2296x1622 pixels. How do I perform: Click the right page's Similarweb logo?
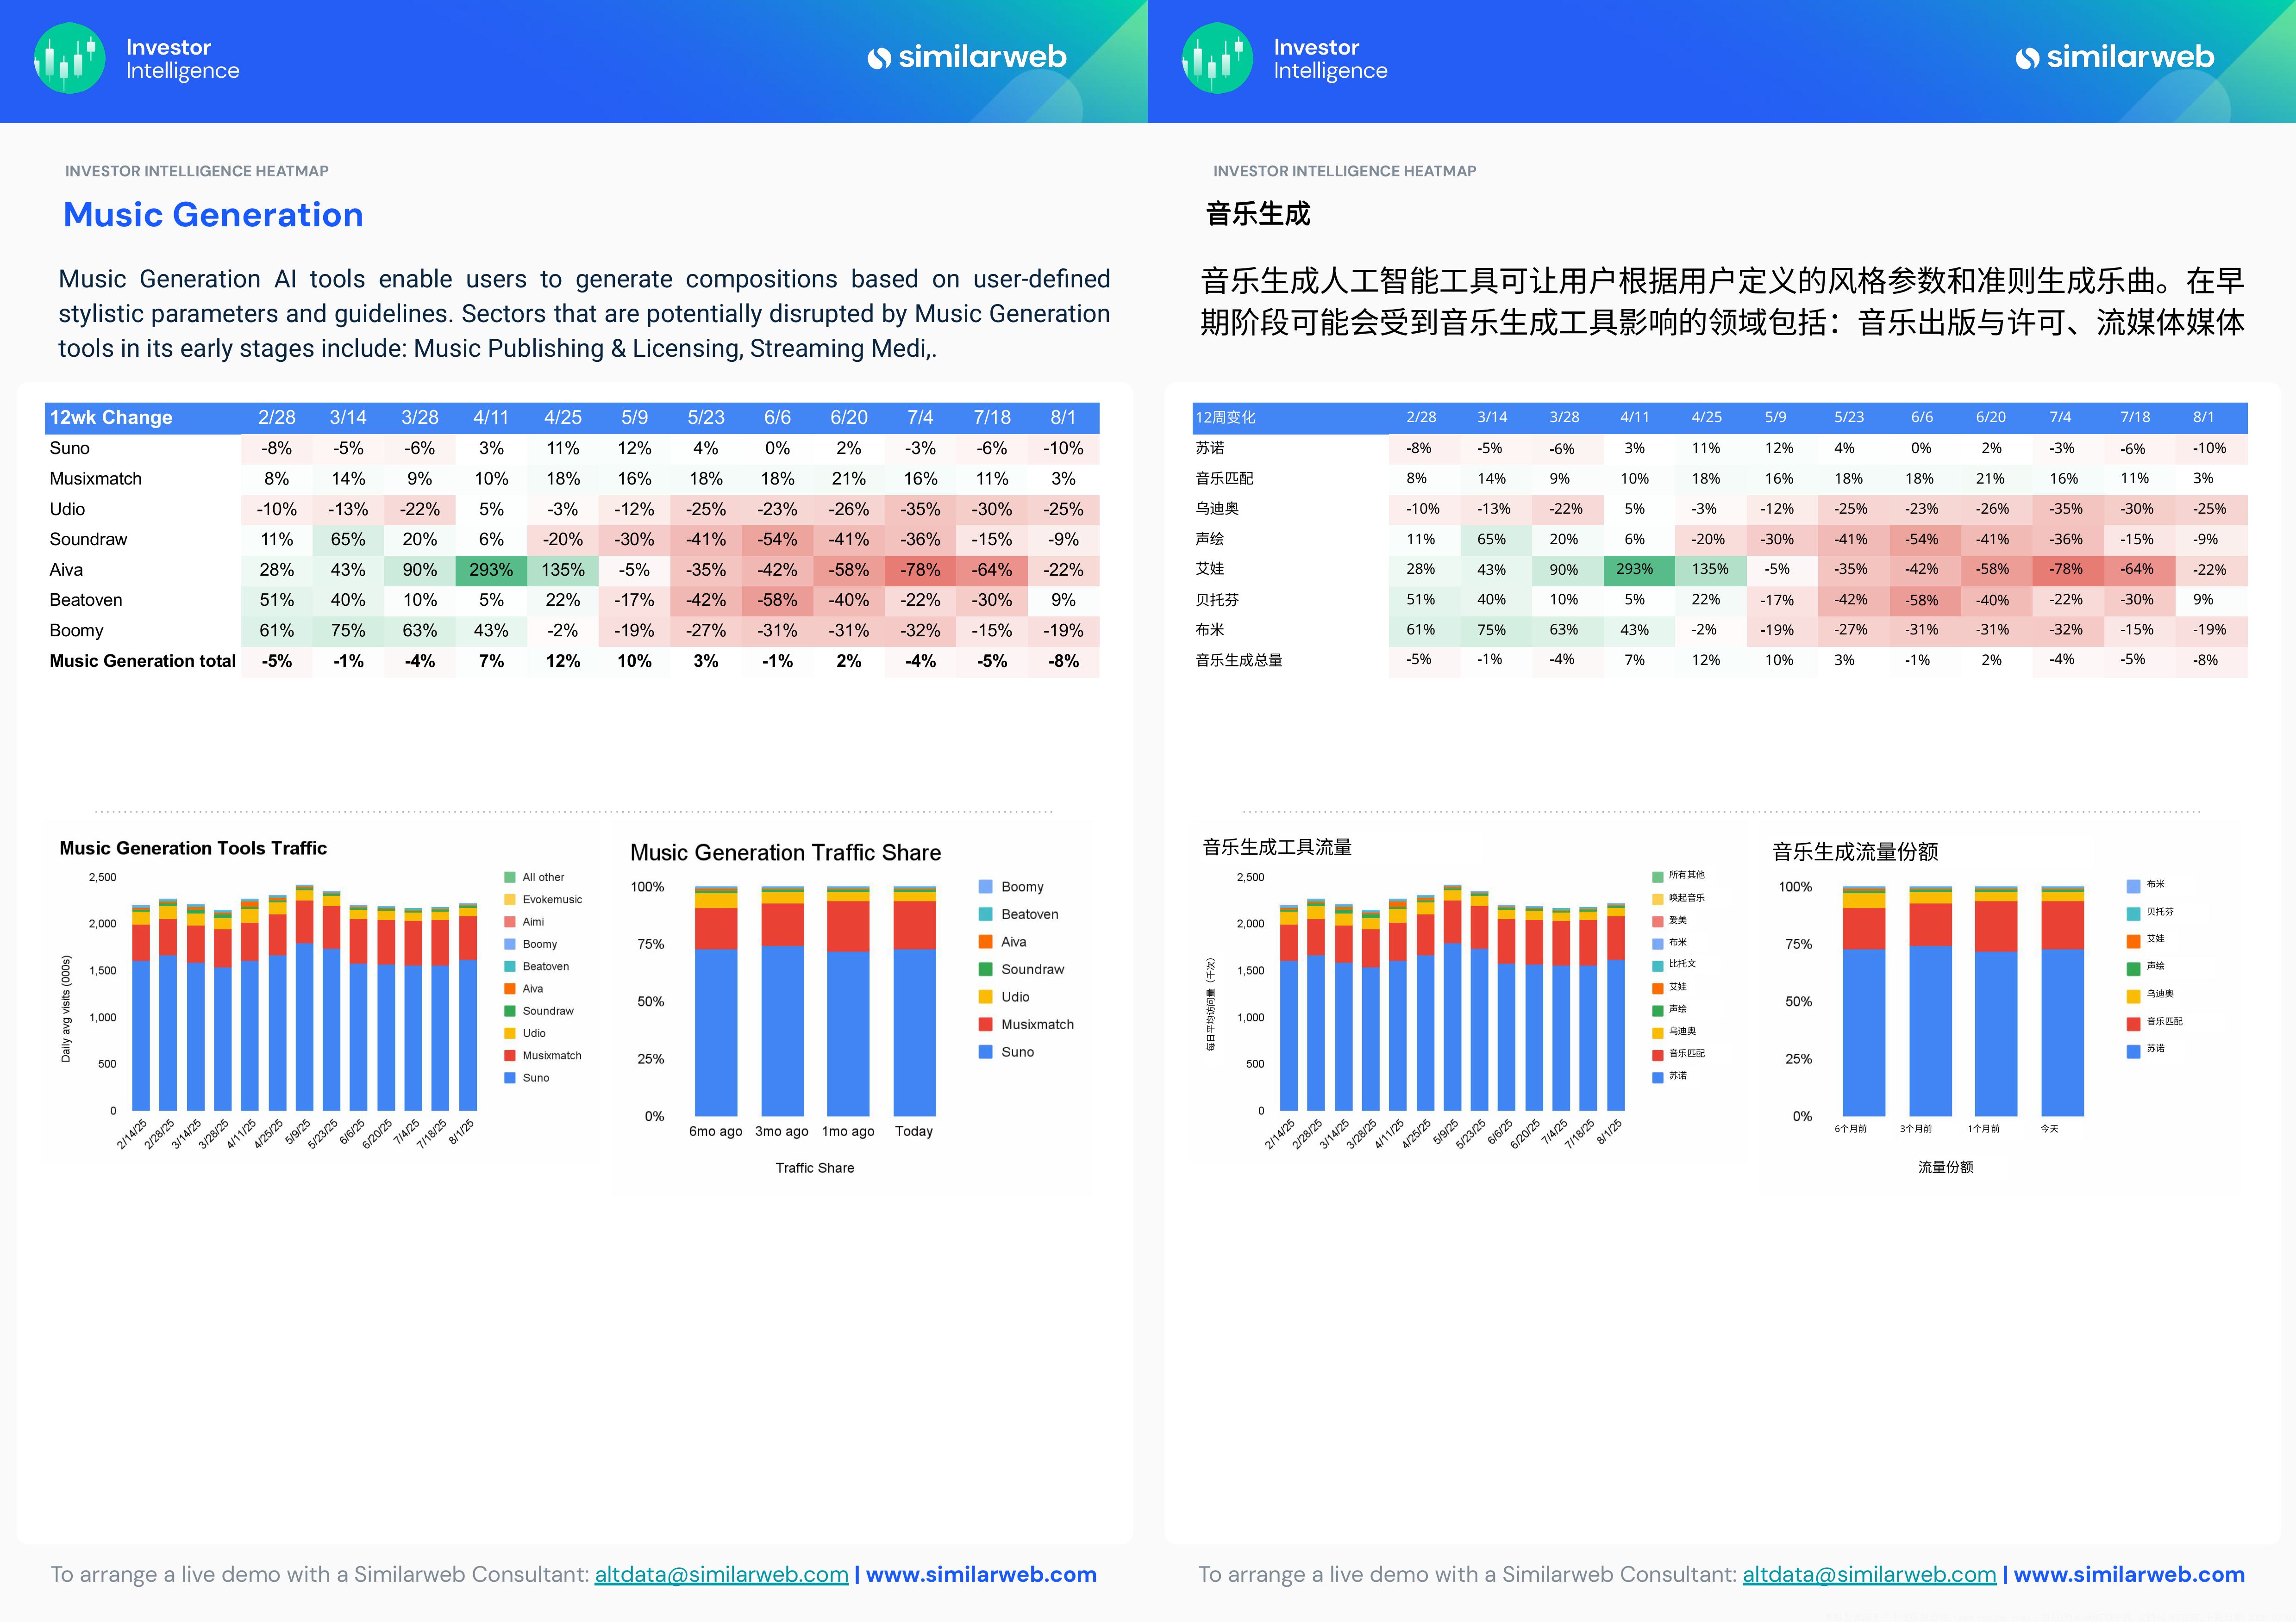point(2114,58)
